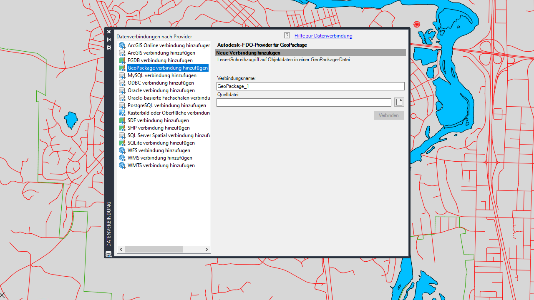Click the MySQL database icon
The image size is (534, 300).
(122, 75)
